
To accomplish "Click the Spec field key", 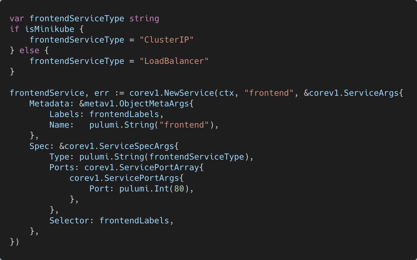I will point(39,146).
